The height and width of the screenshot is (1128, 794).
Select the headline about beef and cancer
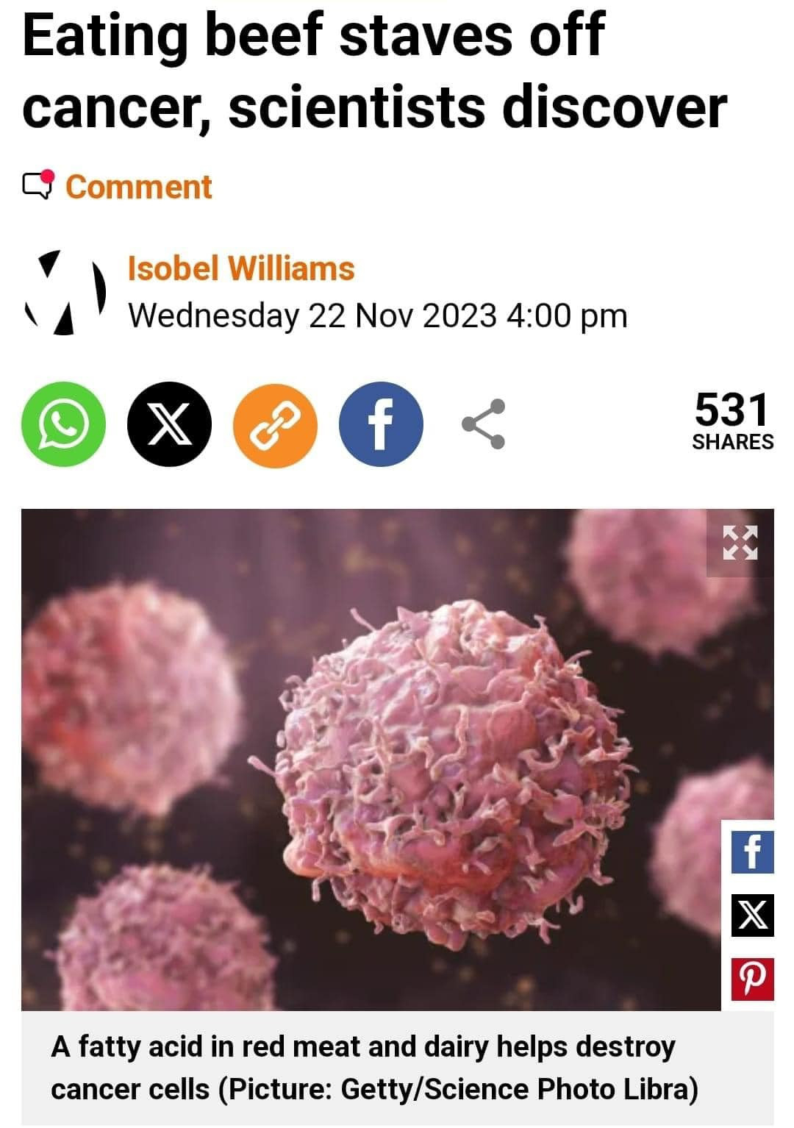(375, 71)
